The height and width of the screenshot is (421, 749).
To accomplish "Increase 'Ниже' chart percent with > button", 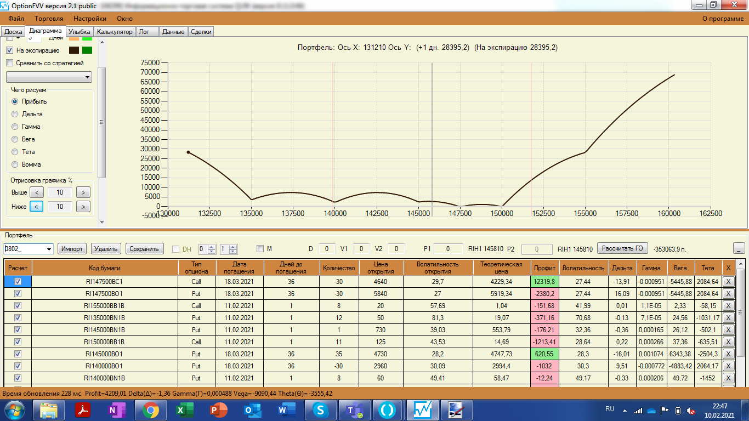I will click(83, 207).
